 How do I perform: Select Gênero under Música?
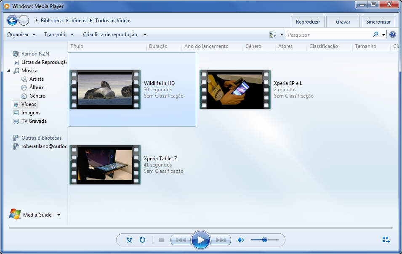tap(37, 96)
